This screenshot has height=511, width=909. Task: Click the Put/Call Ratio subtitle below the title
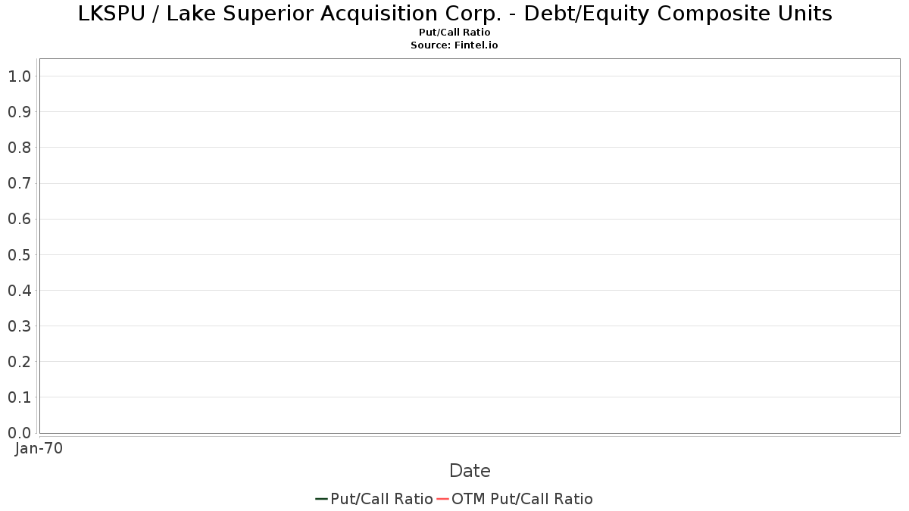(454, 33)
